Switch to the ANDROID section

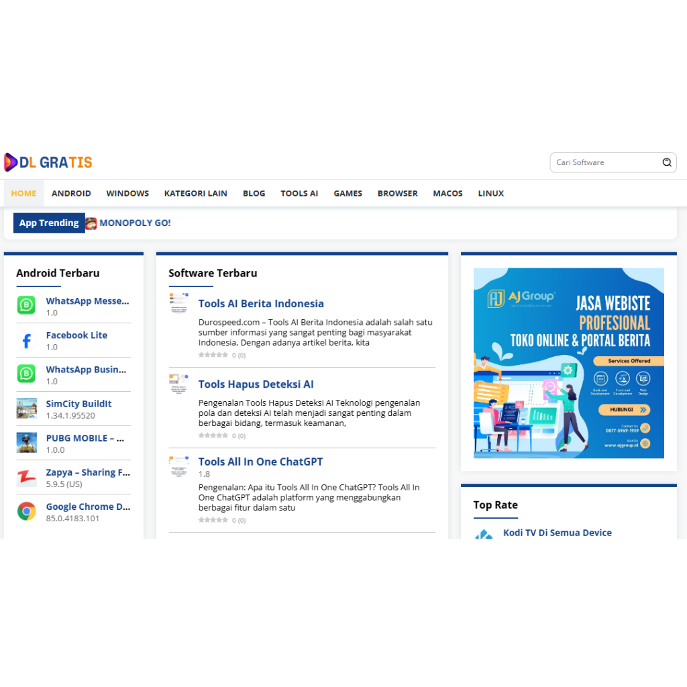tap(71, 193)
